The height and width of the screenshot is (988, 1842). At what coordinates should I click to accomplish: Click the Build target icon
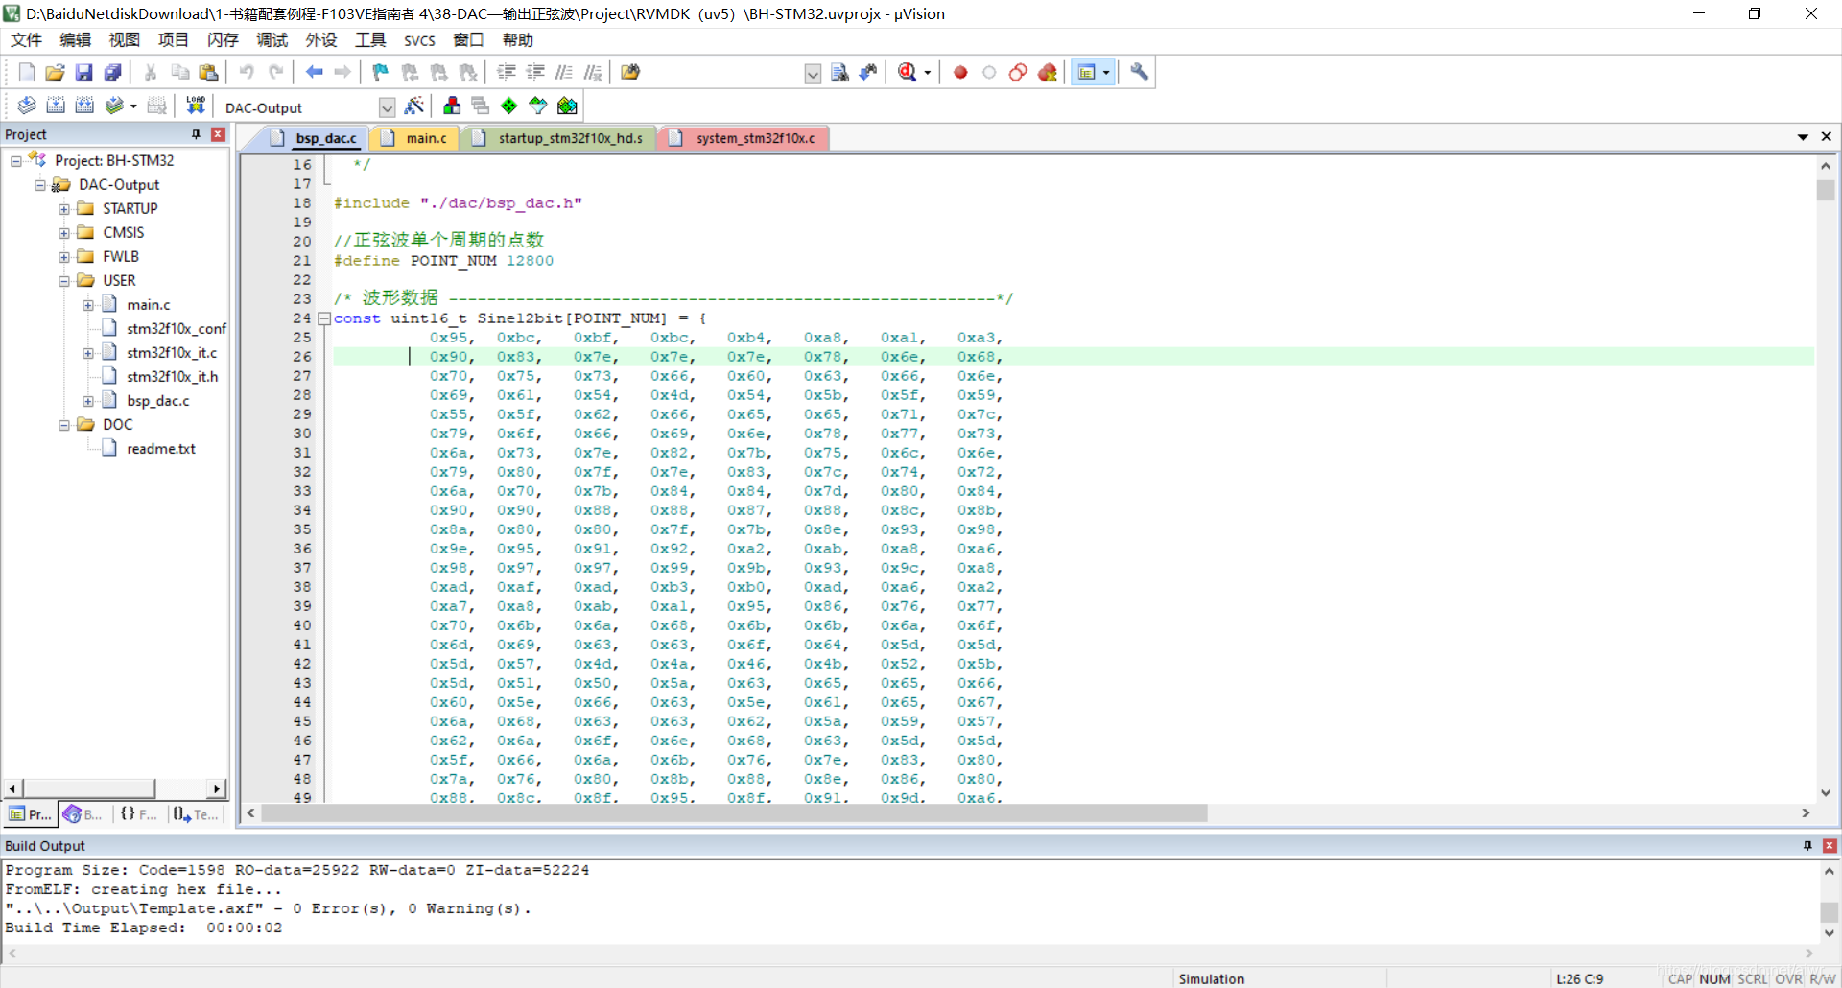(x=56, y=106)
